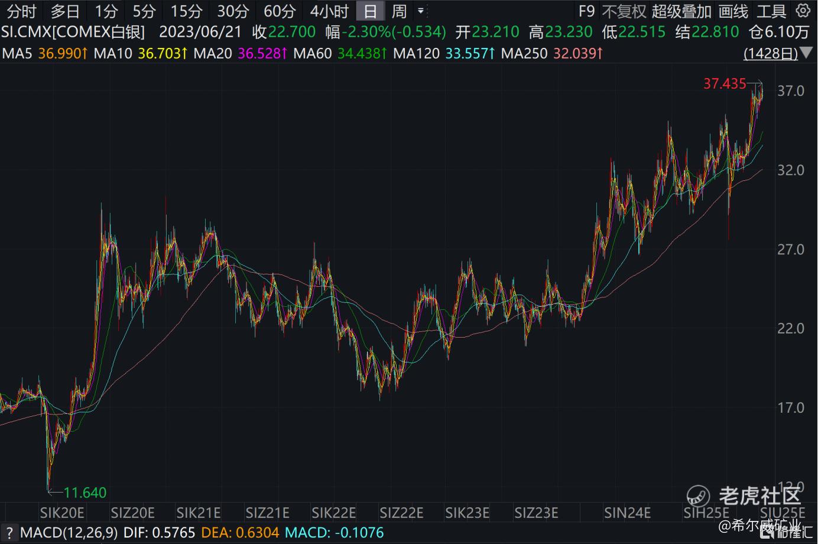Click the SIK20E contract label on time axis
Image resolution: width=818 pixels, height=544 pixels.
62,513
